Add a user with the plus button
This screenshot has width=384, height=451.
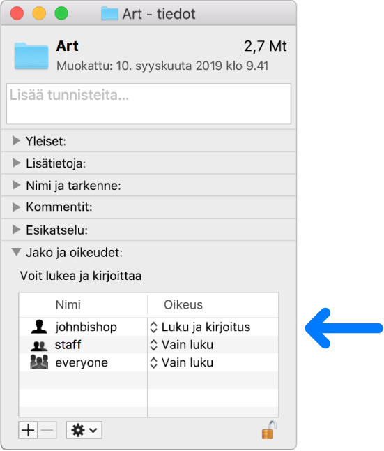click(28, 430)
